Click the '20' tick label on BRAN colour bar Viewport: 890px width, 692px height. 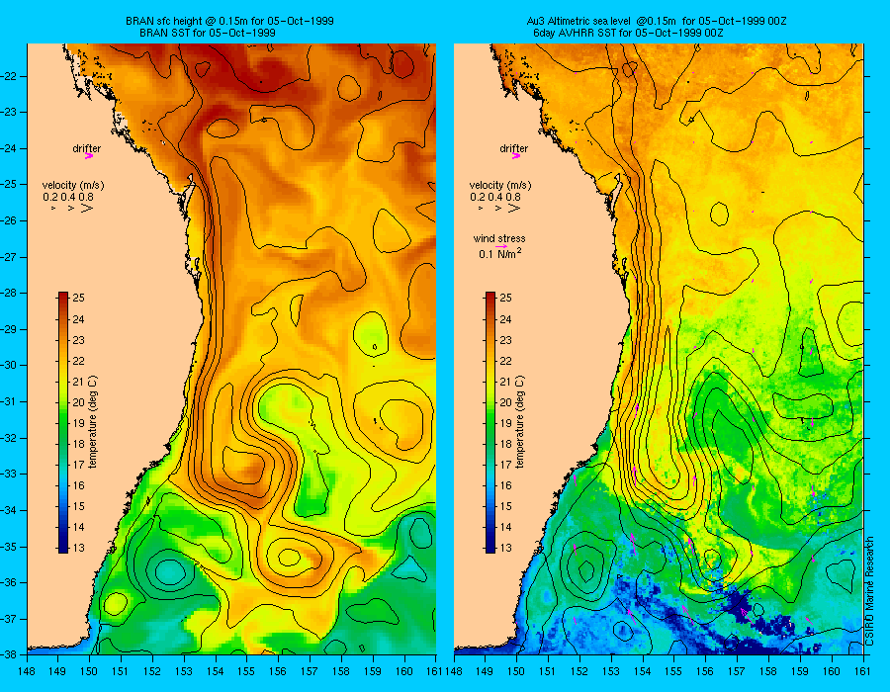[x=78, y=402]
